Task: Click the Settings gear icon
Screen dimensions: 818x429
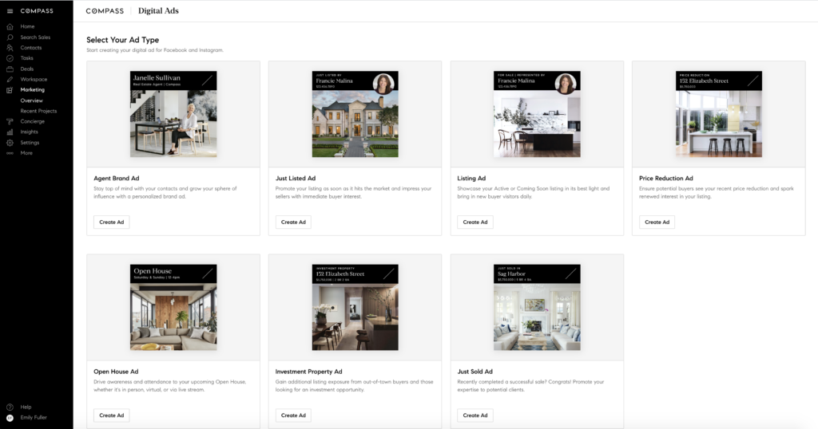Action: coord(10,143)
